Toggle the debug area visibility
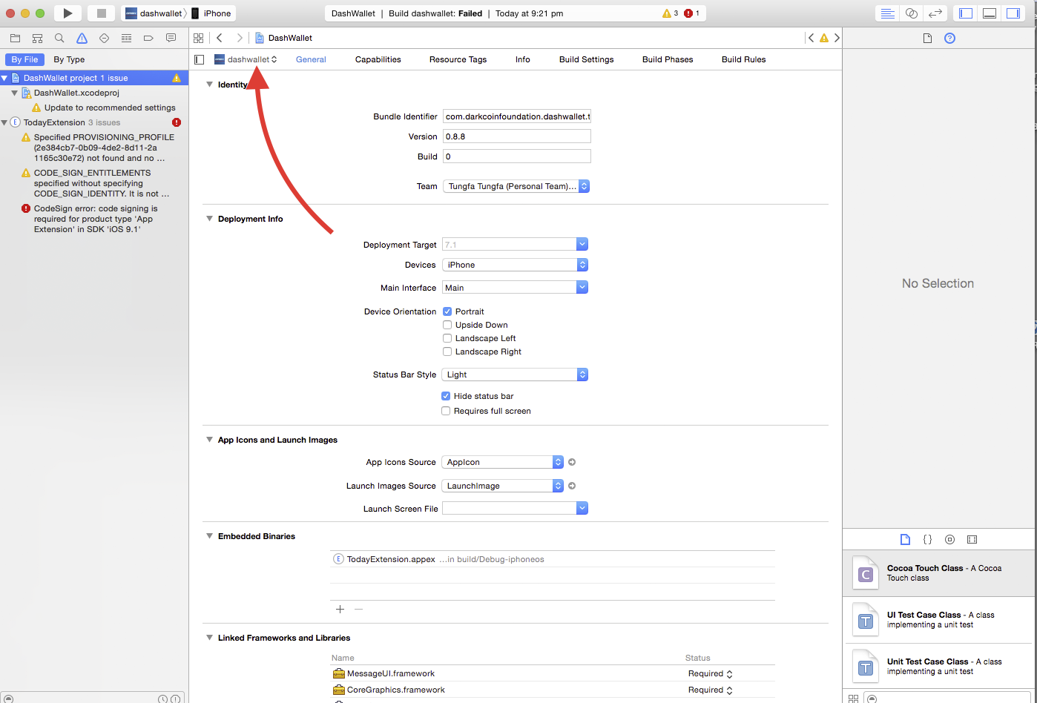The height and width of the screenshot is (703, 1037). click(990, 13)
